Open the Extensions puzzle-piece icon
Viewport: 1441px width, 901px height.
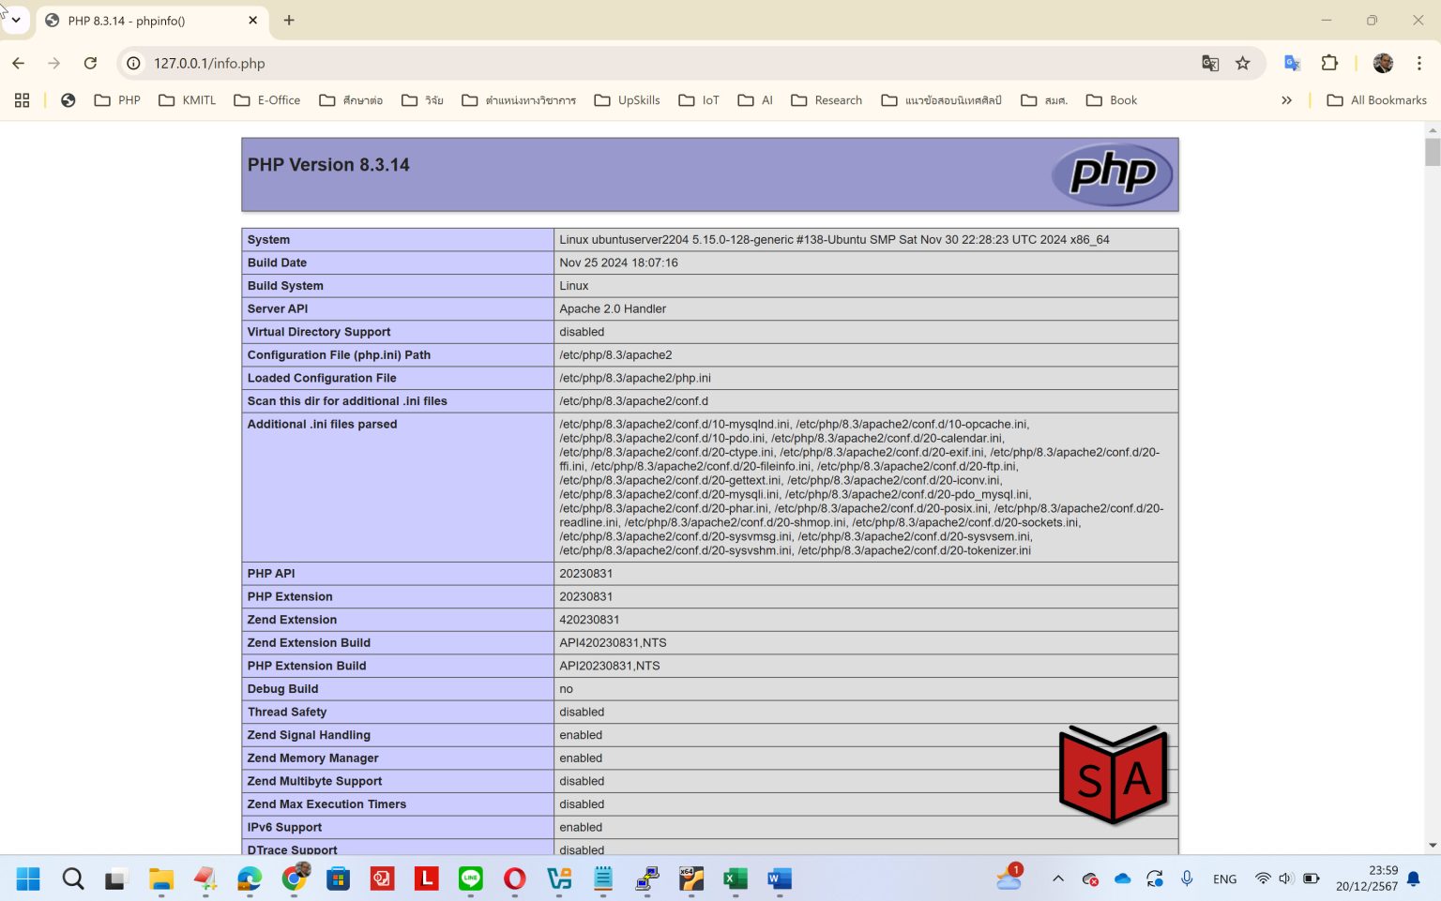tap(1329, 63)
